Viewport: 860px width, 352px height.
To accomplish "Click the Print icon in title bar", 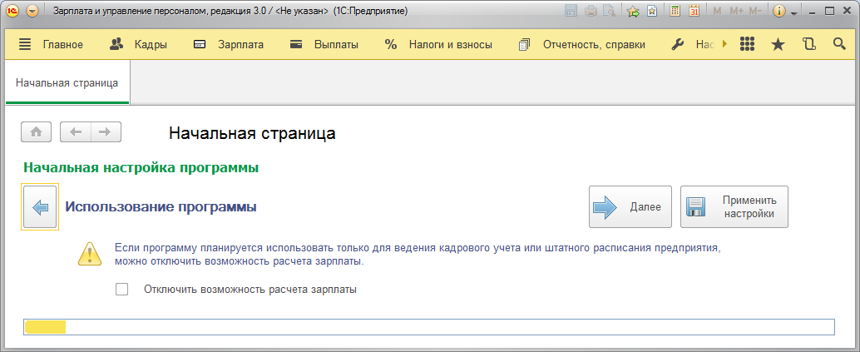I will (591, 11).
